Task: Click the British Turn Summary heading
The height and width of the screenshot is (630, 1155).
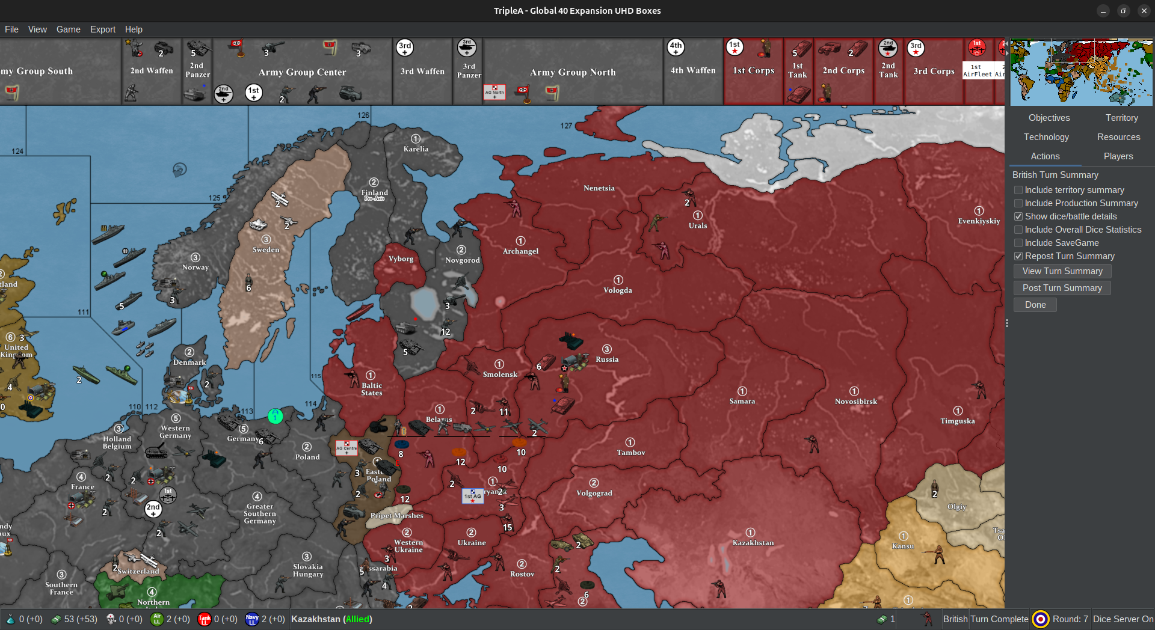Action: click(x=1055, y=175)
